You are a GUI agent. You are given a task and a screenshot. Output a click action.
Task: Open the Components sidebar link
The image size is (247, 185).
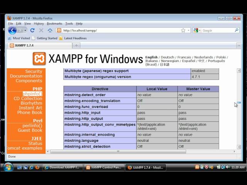[29, 81]
